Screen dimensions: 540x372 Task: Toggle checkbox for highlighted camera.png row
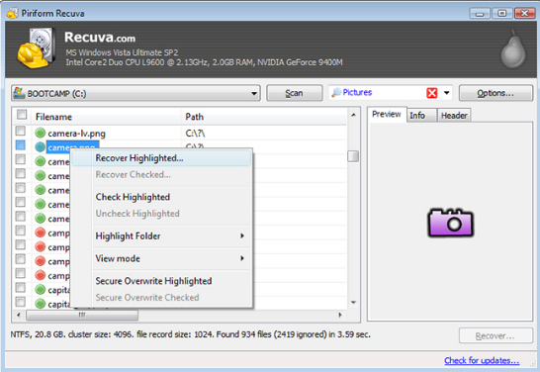[21, 145]
